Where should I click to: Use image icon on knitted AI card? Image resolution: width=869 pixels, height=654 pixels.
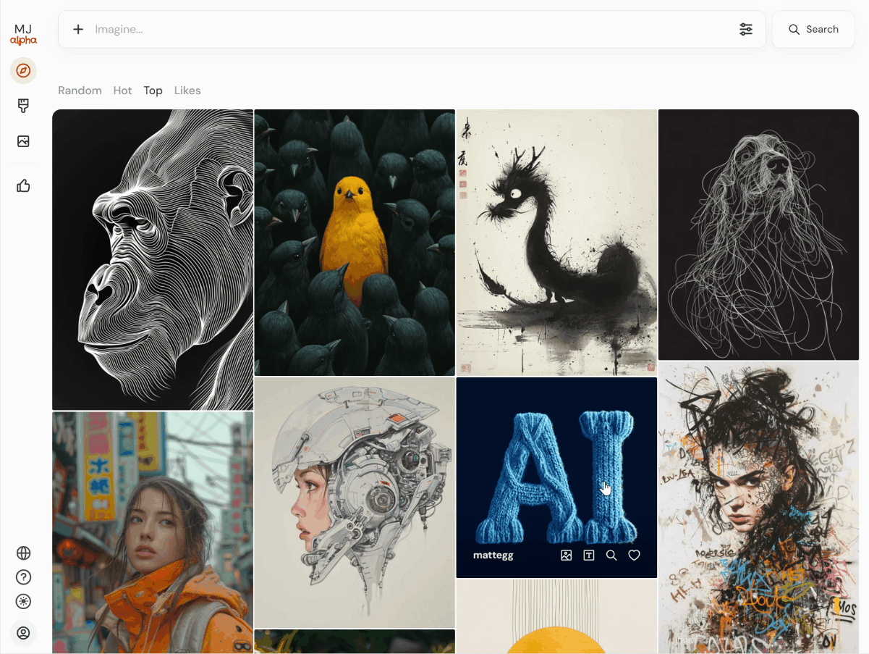pyautogui.click(x=567, y=556)
